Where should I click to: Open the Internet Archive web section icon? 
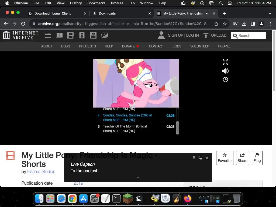48,35
